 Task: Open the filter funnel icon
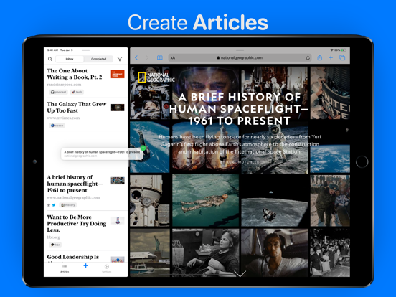tap(120, 59)
